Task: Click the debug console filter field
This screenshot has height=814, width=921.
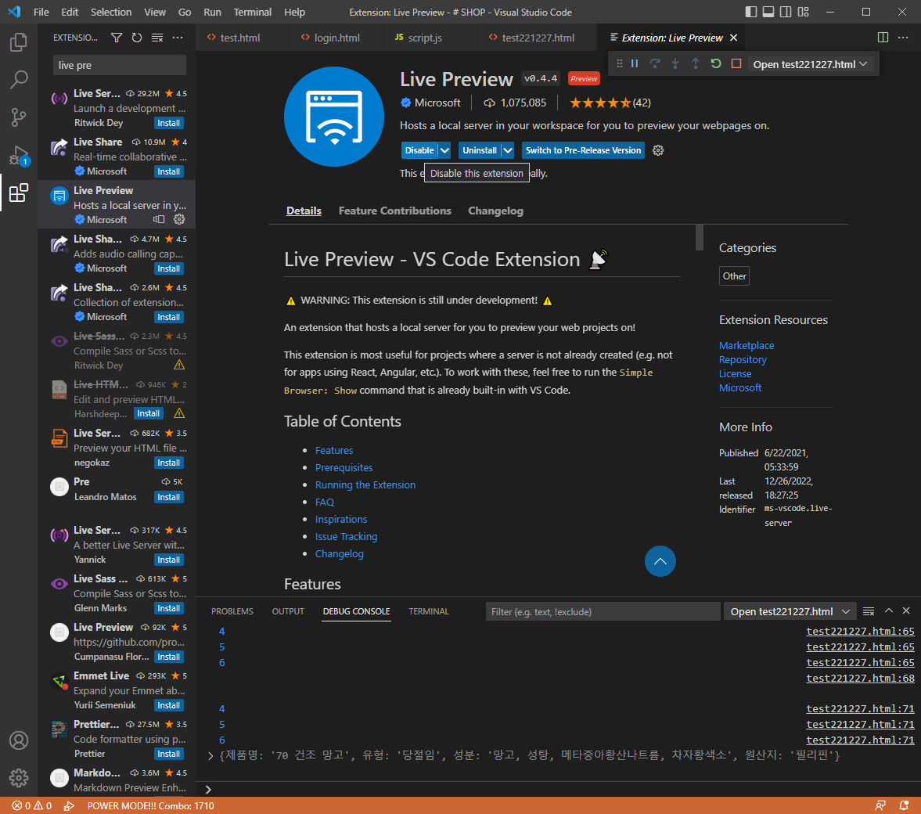Action: point(603,612)
